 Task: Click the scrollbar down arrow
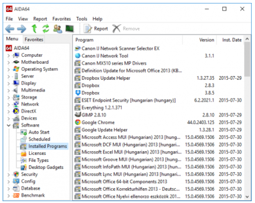pos(247,197)
